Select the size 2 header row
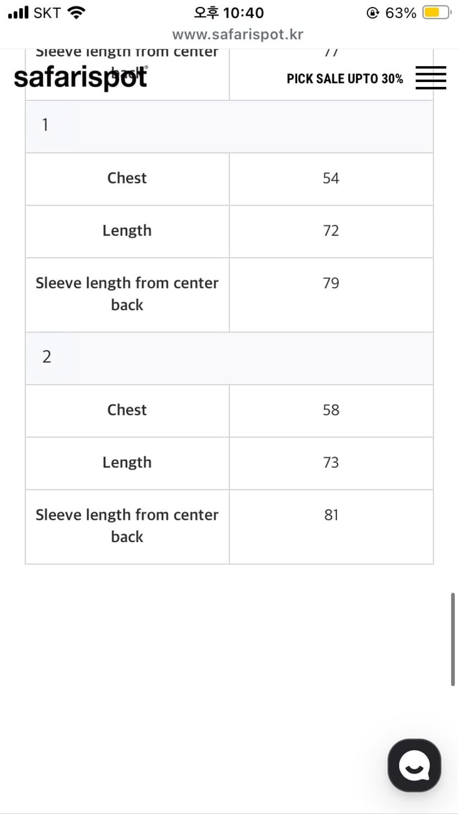Viewport: 458px width, 814px height. coord(229,358)
